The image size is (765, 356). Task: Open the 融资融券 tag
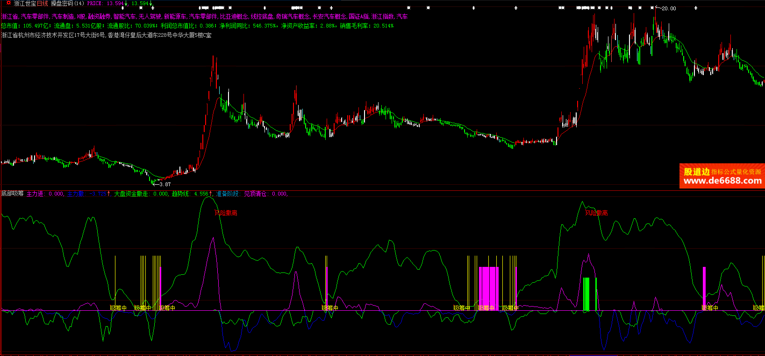pyautogui.click(x=100, y=16)
